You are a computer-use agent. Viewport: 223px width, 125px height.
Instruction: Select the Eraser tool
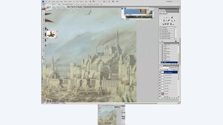point(43,32)
